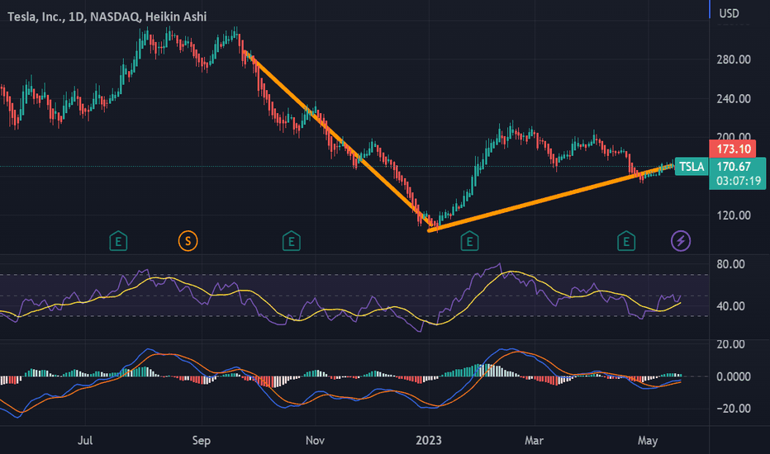Open the earnings marker before May
Viewport: 770px width, 454px height.
[x=626, y=241]
